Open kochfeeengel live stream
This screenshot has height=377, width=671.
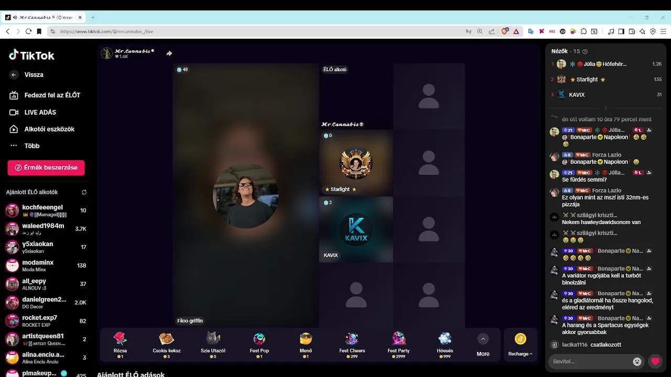46,210
